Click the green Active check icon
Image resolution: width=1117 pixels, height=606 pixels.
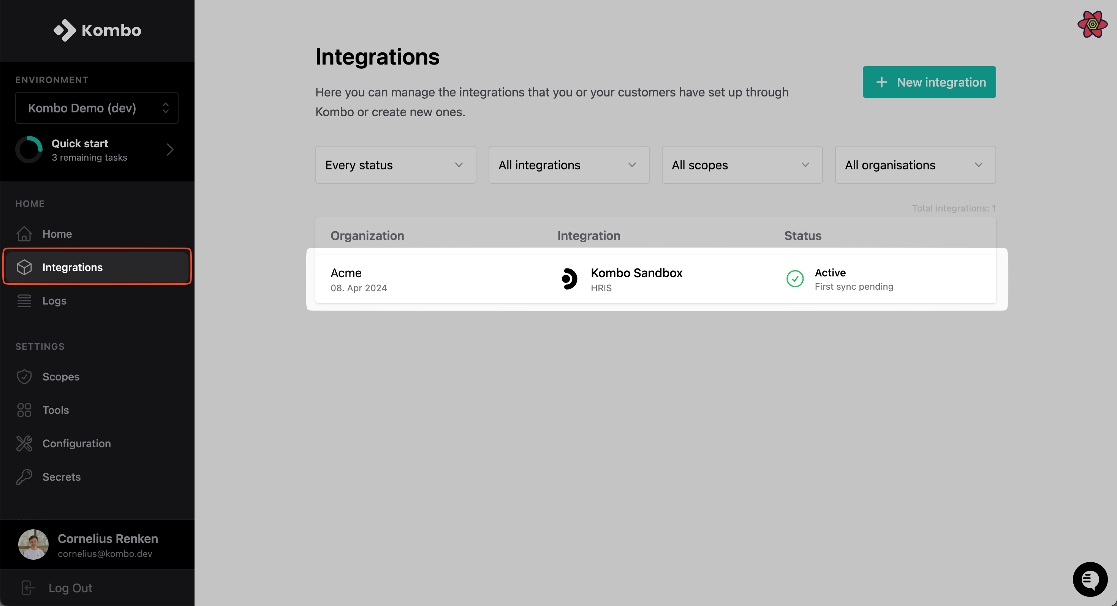795,279
